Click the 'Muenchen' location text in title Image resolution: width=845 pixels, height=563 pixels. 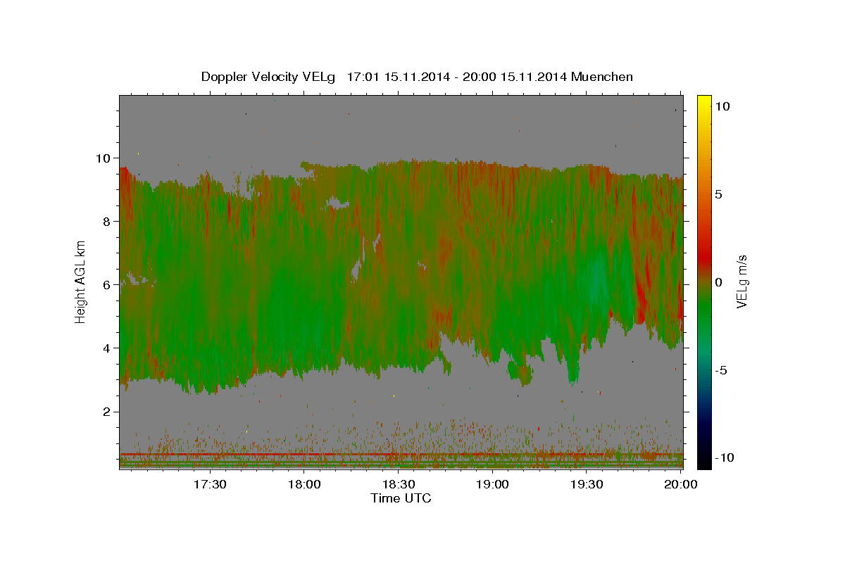[x=602, y=77]
